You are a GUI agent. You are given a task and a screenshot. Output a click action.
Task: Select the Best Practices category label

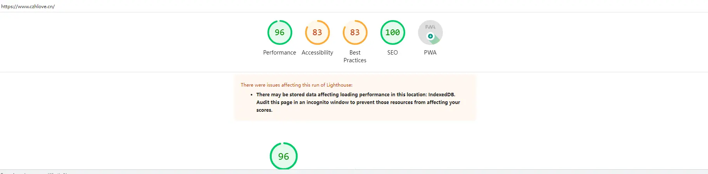pos(355,56)
